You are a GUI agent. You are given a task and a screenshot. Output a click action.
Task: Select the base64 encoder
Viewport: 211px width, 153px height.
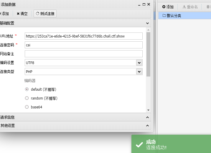27,107
